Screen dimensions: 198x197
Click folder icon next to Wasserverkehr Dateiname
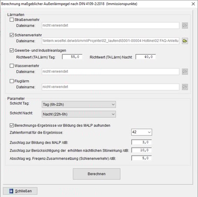(185, 72)
